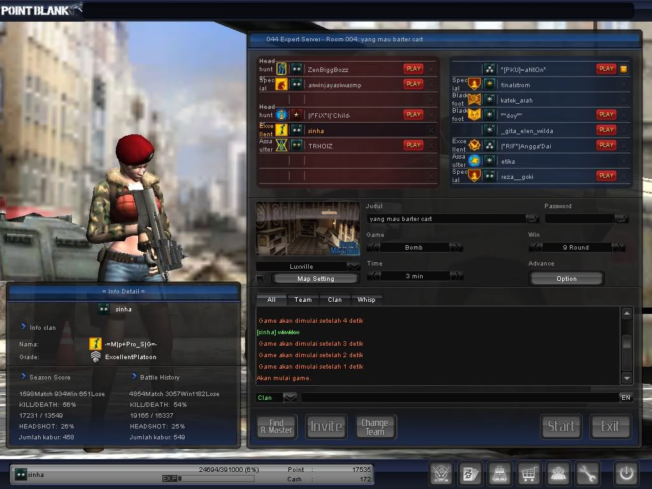The width and height of the screenshot is (652, 489).
Task: Click the right arrow of Win rounds
Action: (619, 248)
